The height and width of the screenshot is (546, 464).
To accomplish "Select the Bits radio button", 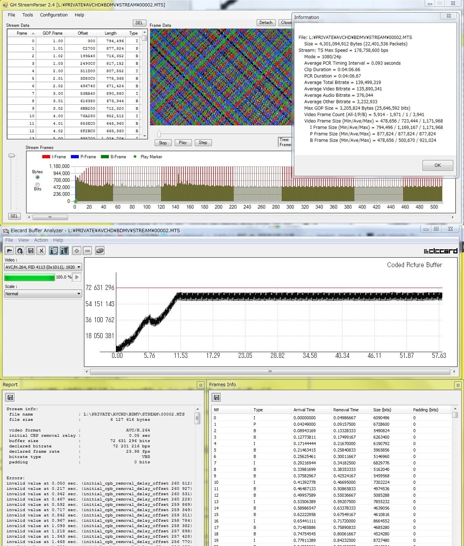I will tap(37, 185).
